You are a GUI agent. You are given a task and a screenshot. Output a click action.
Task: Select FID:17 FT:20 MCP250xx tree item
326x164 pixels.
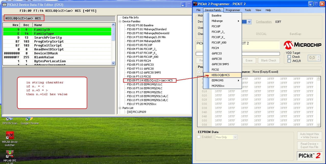point(142,104)
